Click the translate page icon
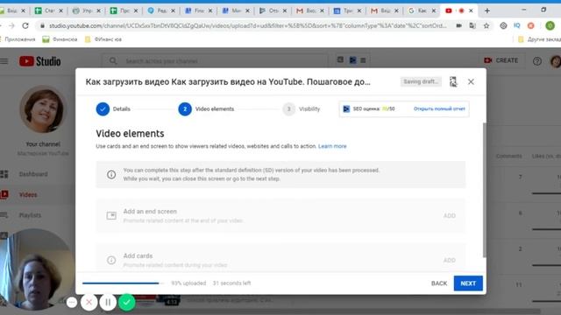 tap(472, 25)
